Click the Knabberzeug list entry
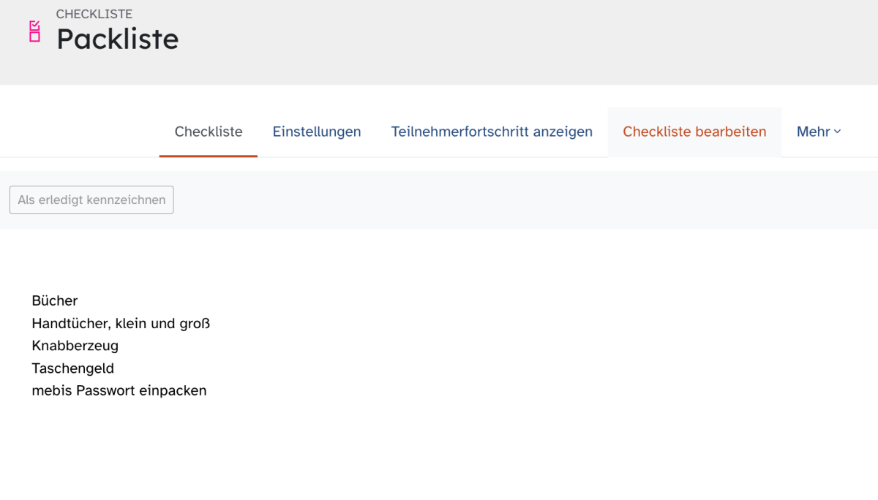Image resolution: width=878 pixels, height=500 pixels. tap(75, 346)
